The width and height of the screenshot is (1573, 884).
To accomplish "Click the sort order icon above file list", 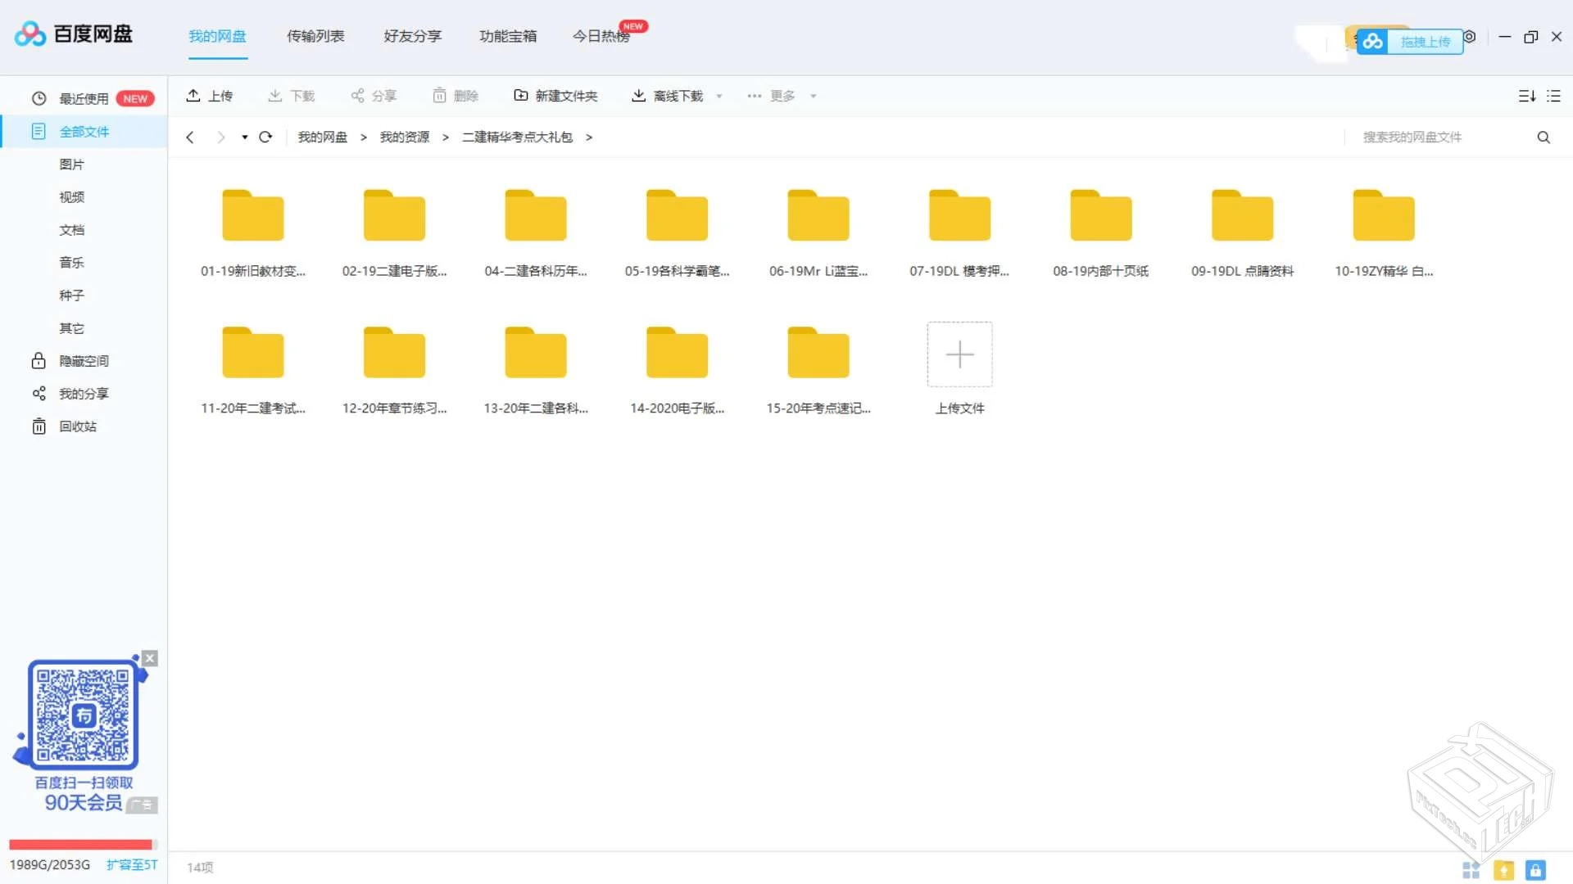I will pyautogui.click(x=1527, y=96).
